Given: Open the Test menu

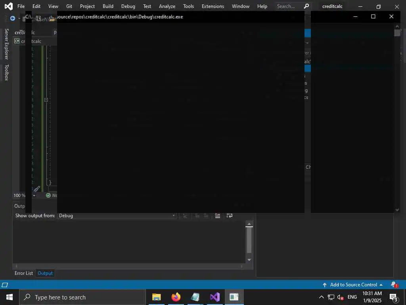Looking at the screenshot, I should tap(147, 6).
